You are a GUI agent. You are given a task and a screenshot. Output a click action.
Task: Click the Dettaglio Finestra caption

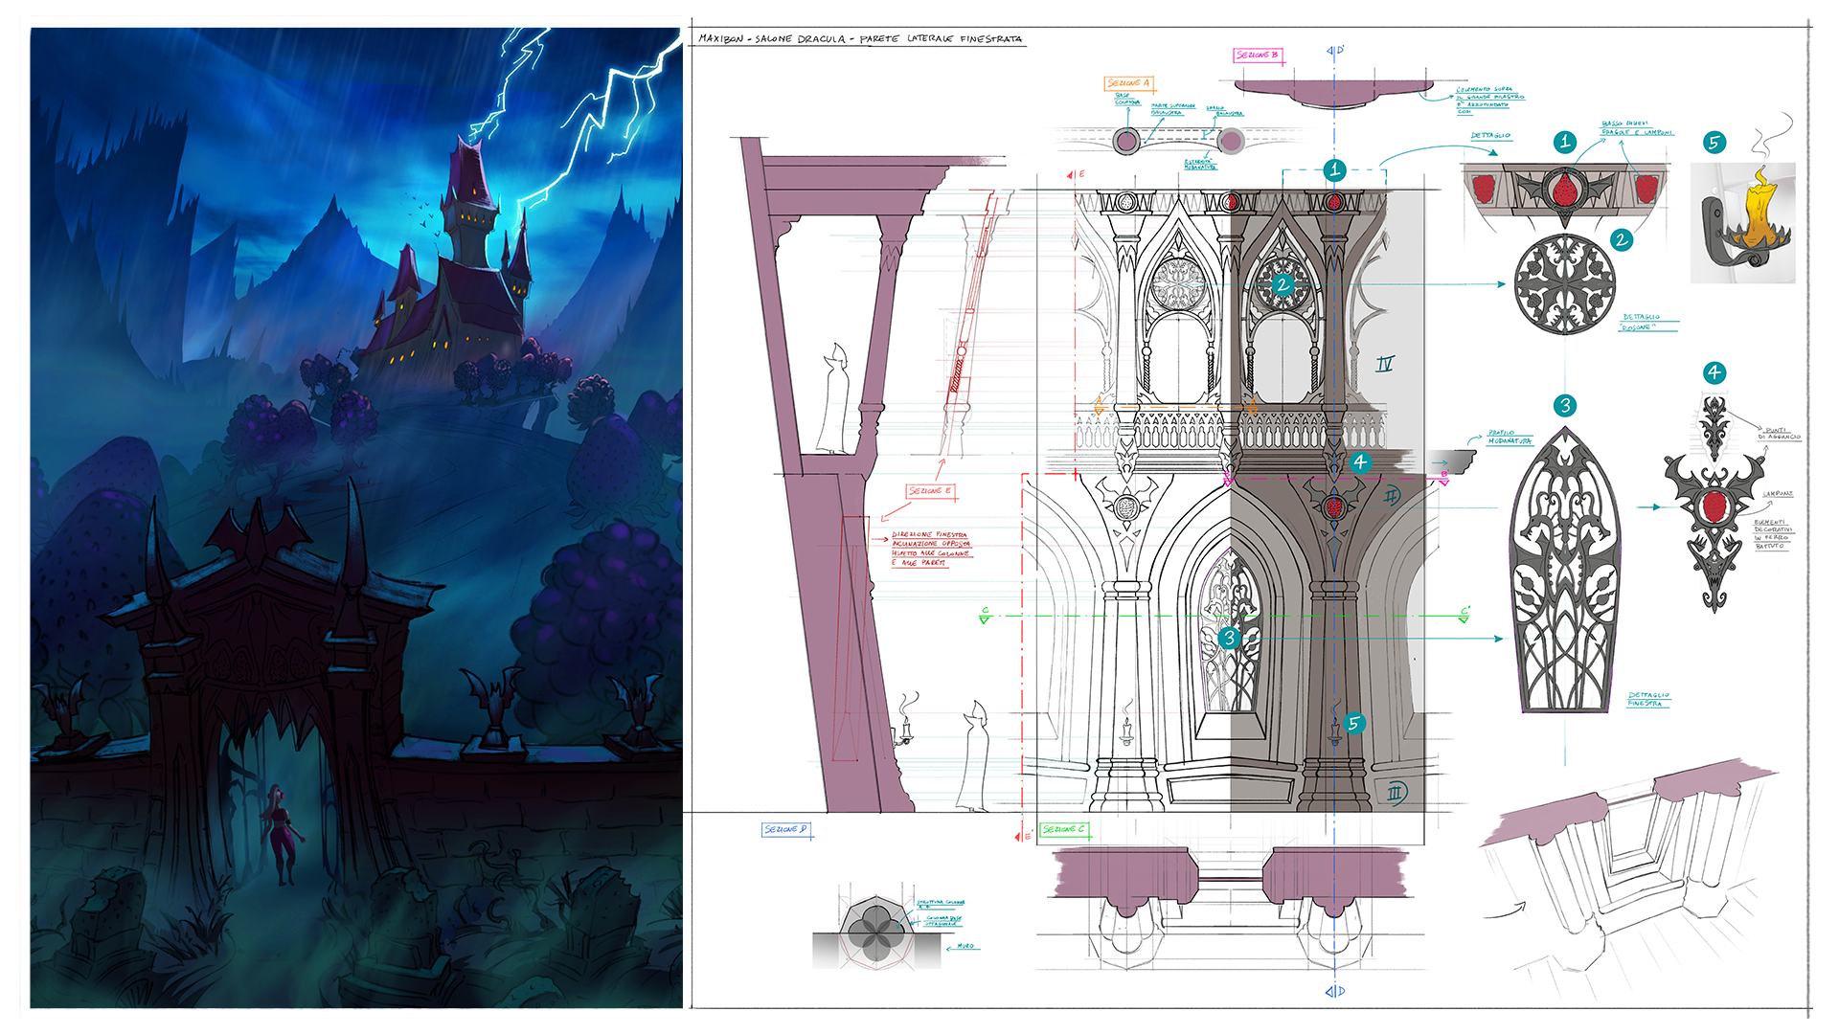pyautogui.click(x=1647, y=699)
